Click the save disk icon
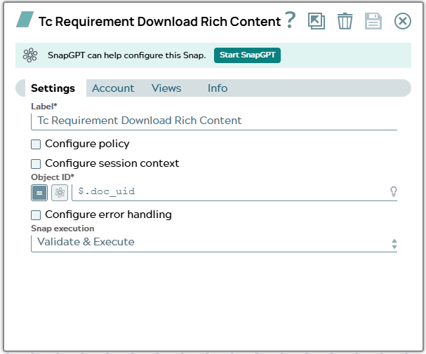This screenshot has height=354, width=426. tap(373, 21)
